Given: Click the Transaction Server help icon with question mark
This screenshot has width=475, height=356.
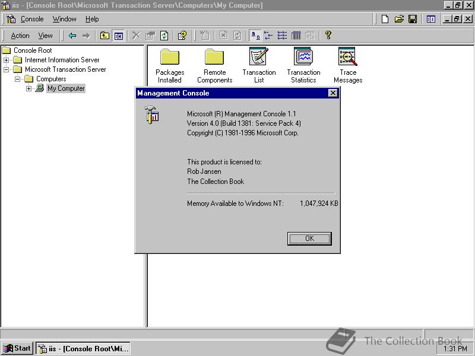Looking at the screenshot, I should click(x=182, y=36).
